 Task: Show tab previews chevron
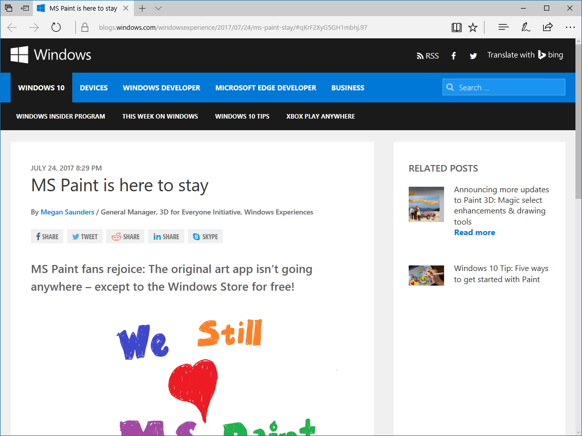pos(159,8)
